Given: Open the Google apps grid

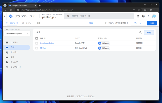Looking at the screenshot, I should click(x=138, y=16).
